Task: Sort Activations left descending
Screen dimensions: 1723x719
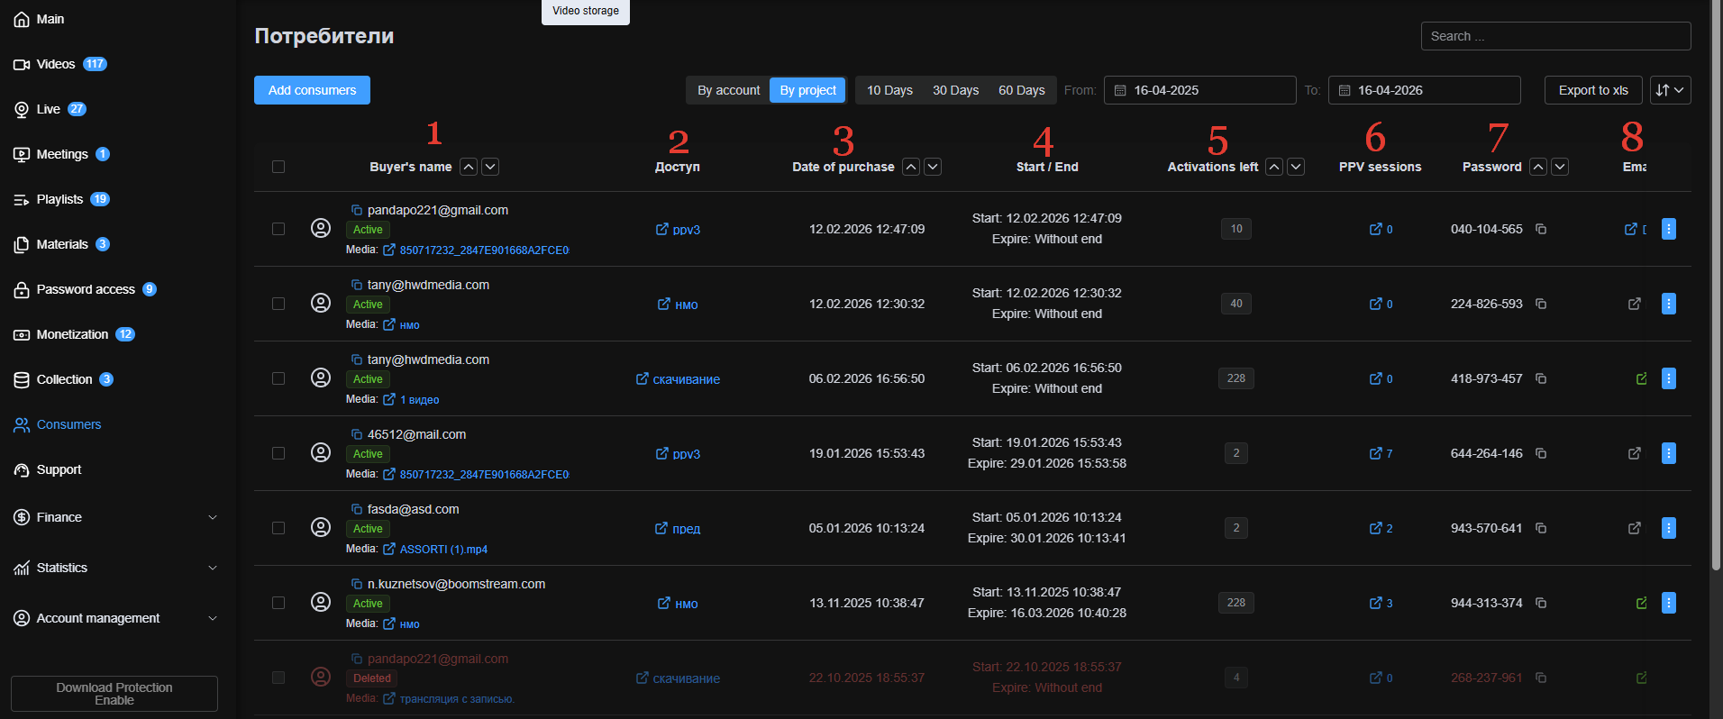Action: [x=1296, y=167]
